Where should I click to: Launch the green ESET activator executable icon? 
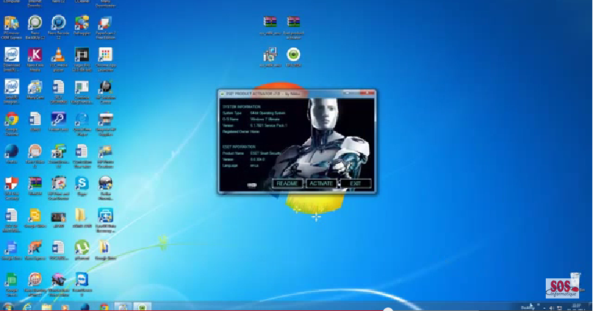click(x=294, y=55)
